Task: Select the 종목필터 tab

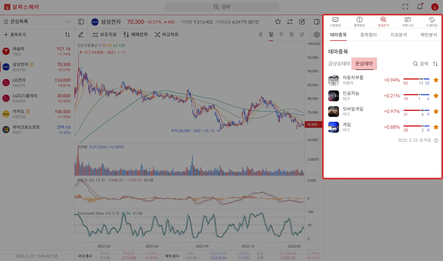Action: pos(369,35)
